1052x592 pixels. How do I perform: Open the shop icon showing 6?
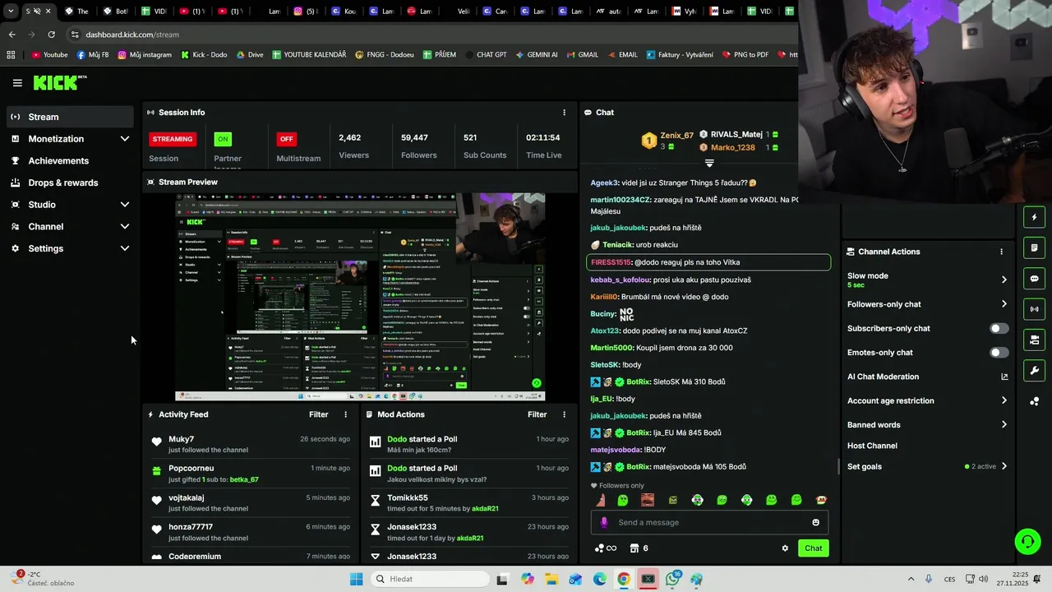[639, 548]
